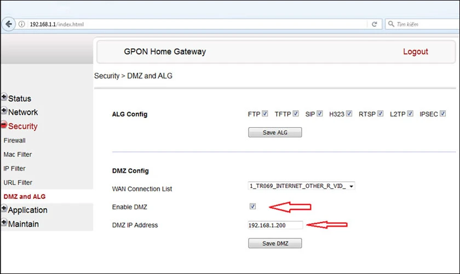The height and width of the screenshot is (274, 460).
Task: Toggle the FTP ALG checkbox
Action: 265,113
